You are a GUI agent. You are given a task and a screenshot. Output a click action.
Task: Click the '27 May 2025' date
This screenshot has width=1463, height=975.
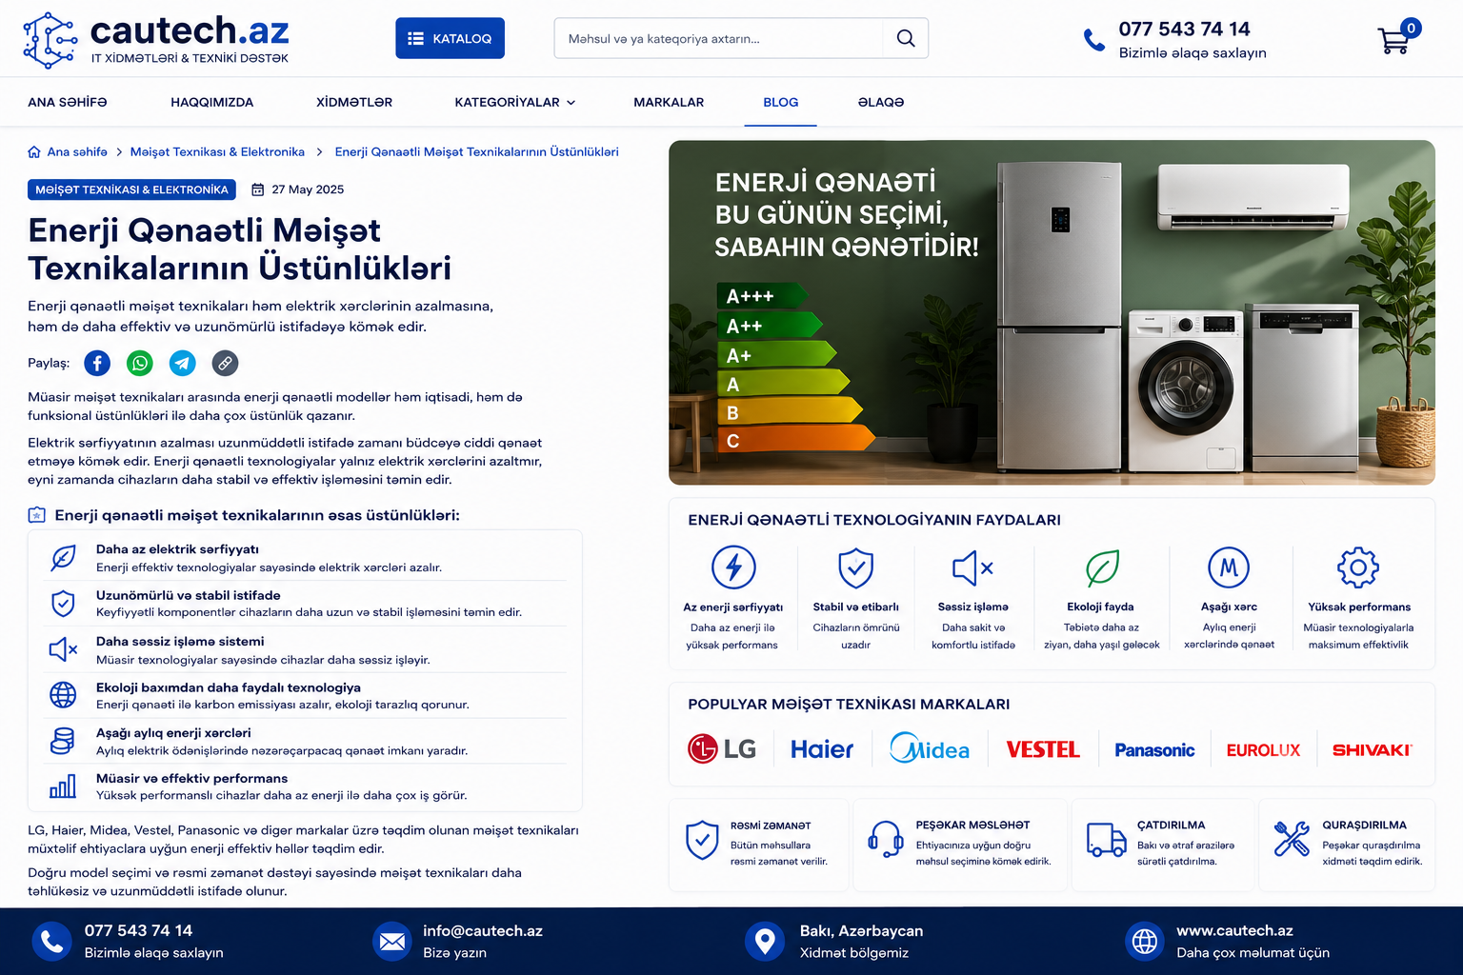coord(308,189)
